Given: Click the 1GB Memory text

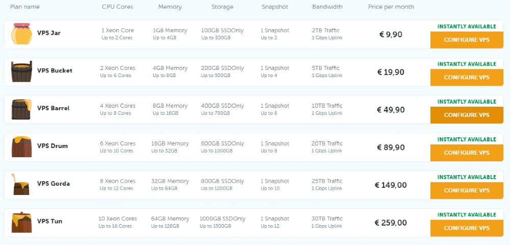Looking at the screenshot, I should point(170,31).
